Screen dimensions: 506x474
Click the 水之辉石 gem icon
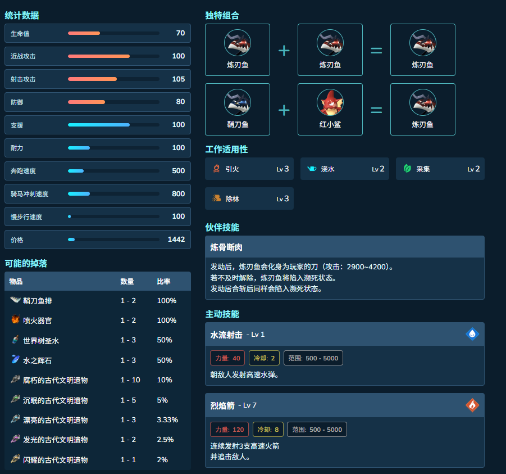pos(15,359)
